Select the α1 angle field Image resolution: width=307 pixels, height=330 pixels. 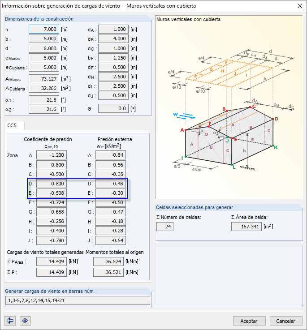44,100
